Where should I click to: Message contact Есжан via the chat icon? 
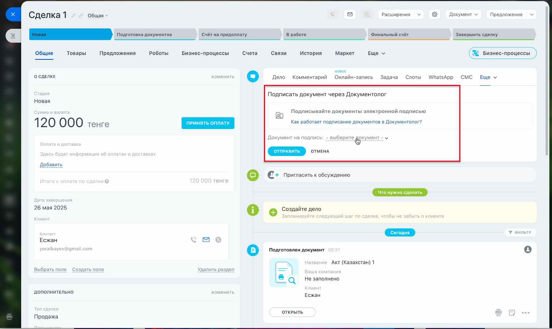click(218, 240)
